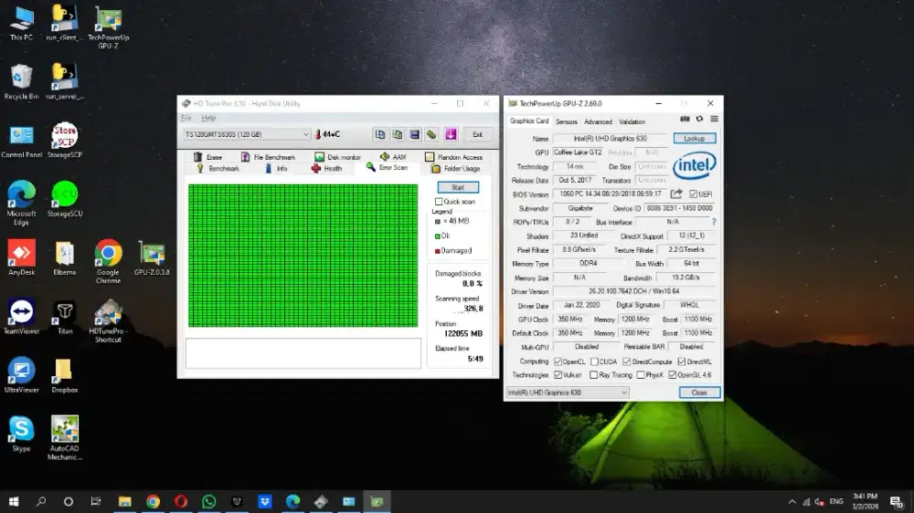This screenshot has height=513, width=914.
Task: Toggle the PhysX checkbox
Action: click(x=641, y=375)
